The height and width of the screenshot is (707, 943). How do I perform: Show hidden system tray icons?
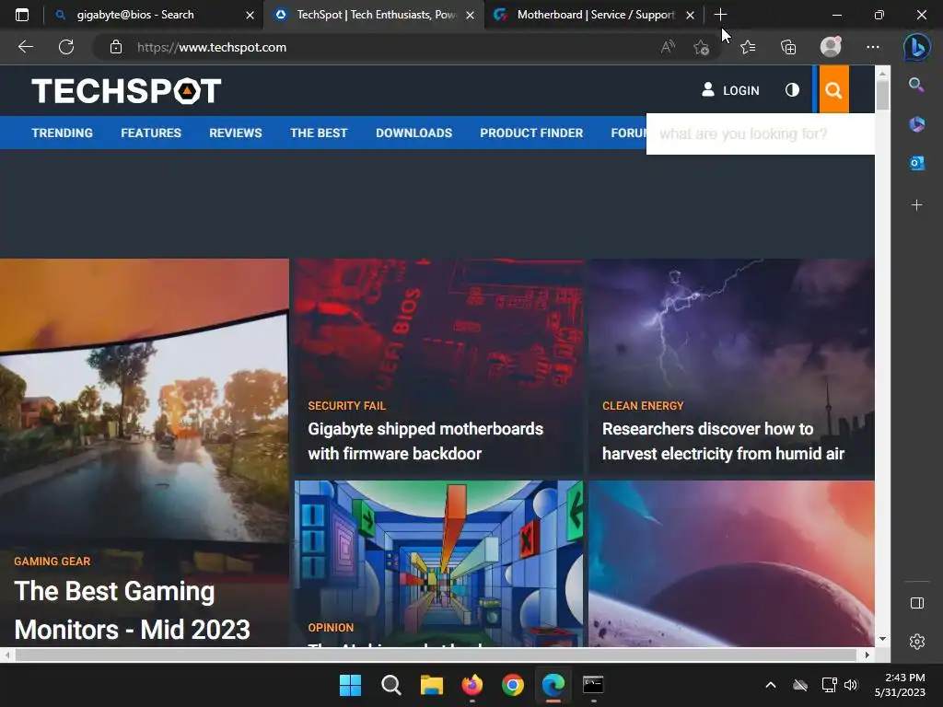tap(771, 685)
